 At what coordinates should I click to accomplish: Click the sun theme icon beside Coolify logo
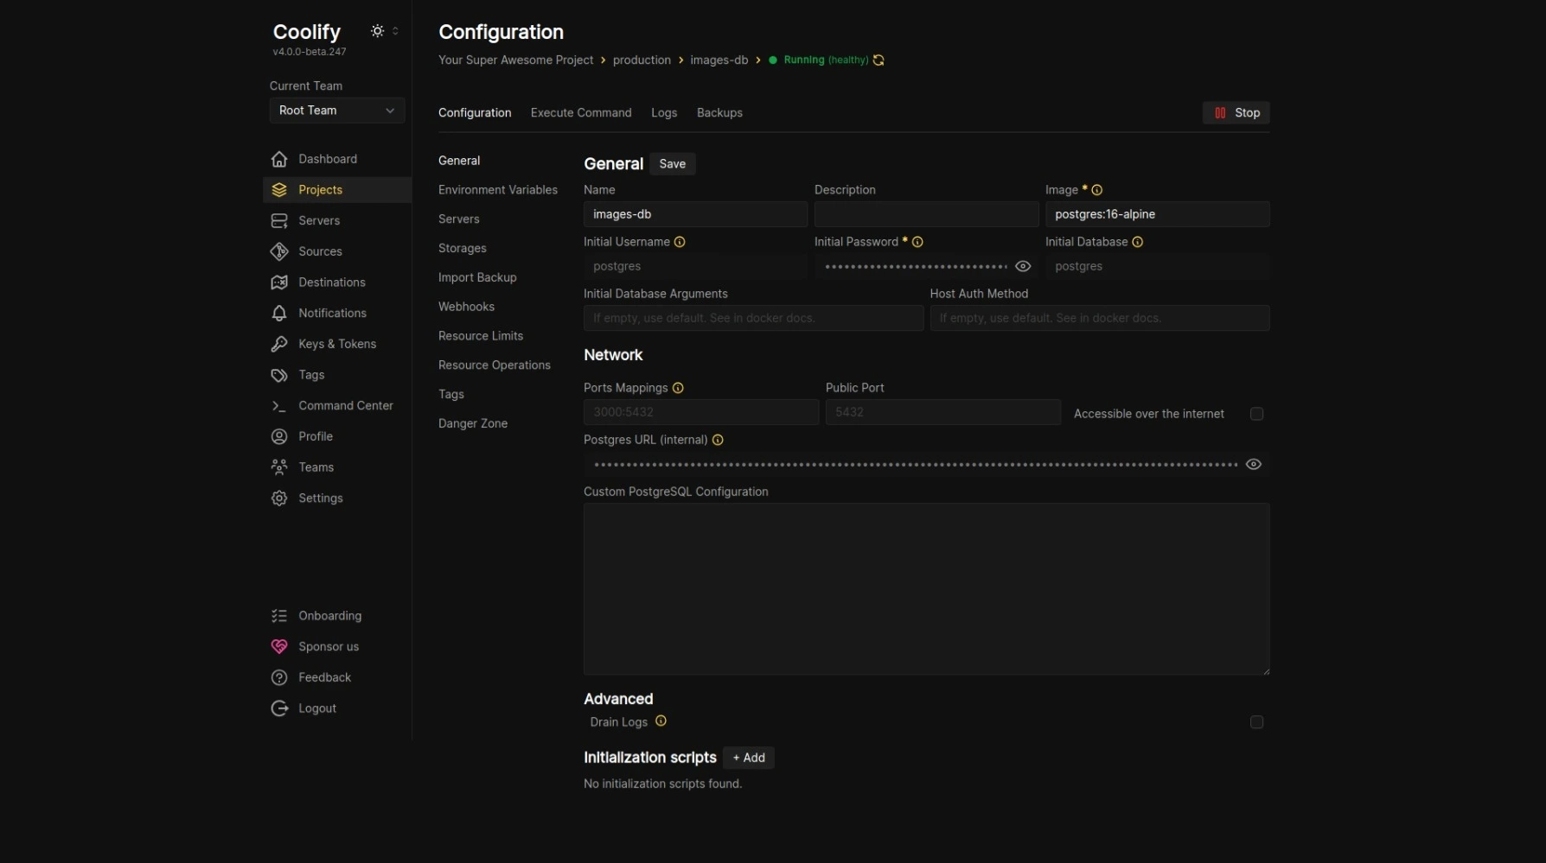[377, 30]
